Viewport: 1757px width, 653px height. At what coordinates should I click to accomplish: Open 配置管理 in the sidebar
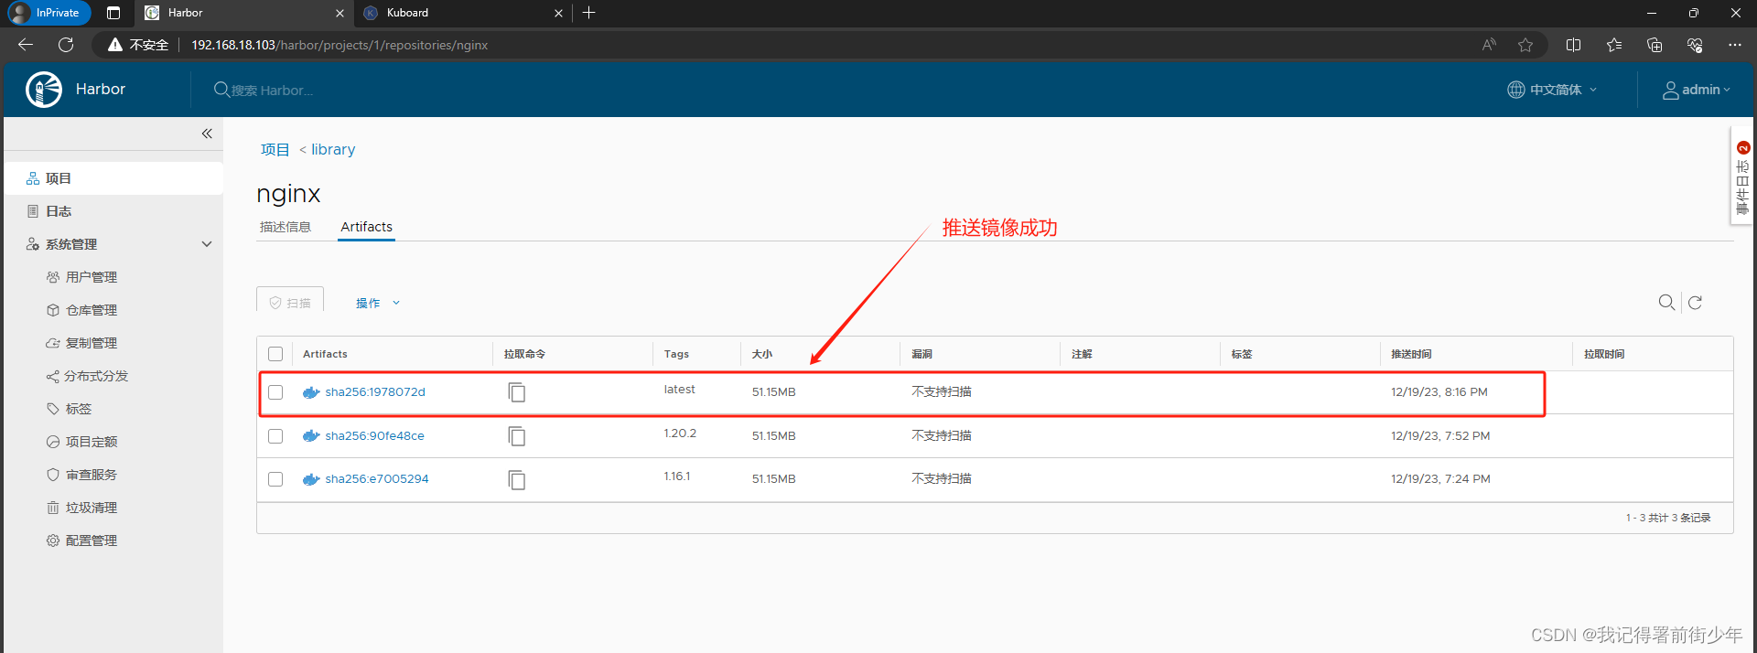tap(91, 541)
